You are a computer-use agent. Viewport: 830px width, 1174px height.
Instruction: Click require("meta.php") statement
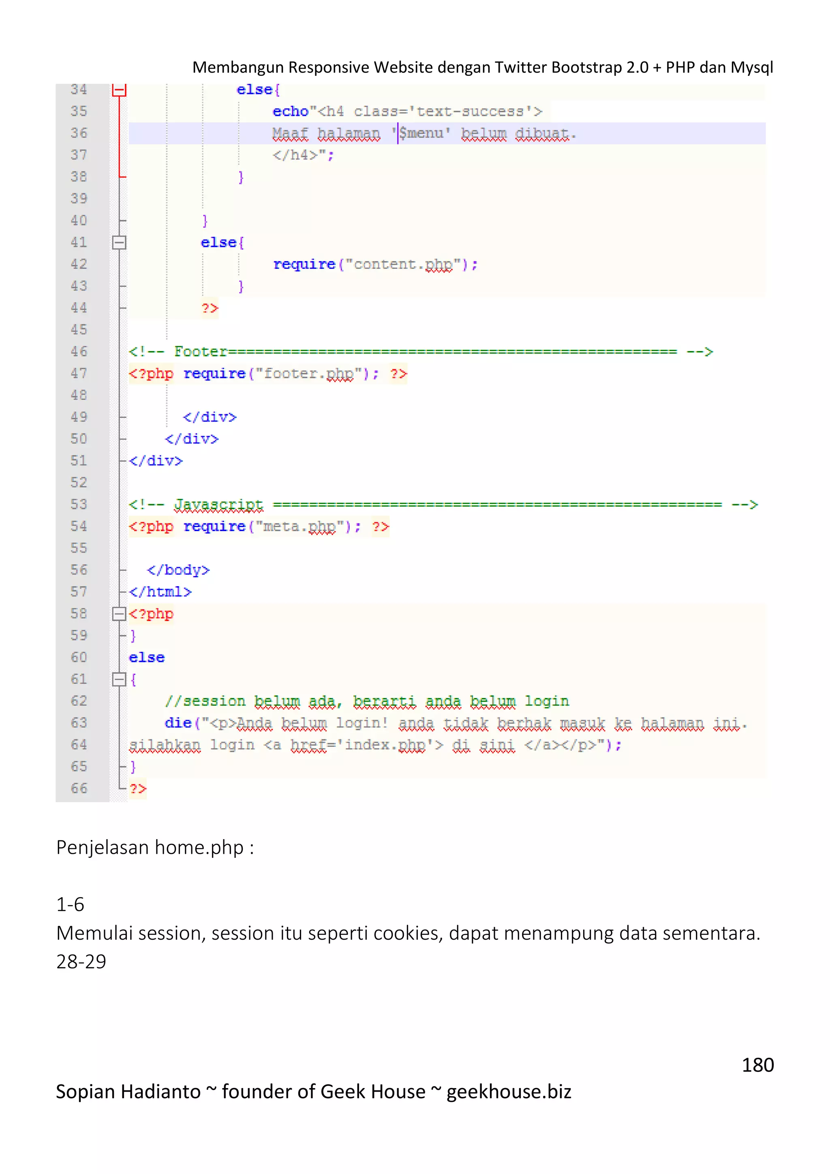pos(272,527)
